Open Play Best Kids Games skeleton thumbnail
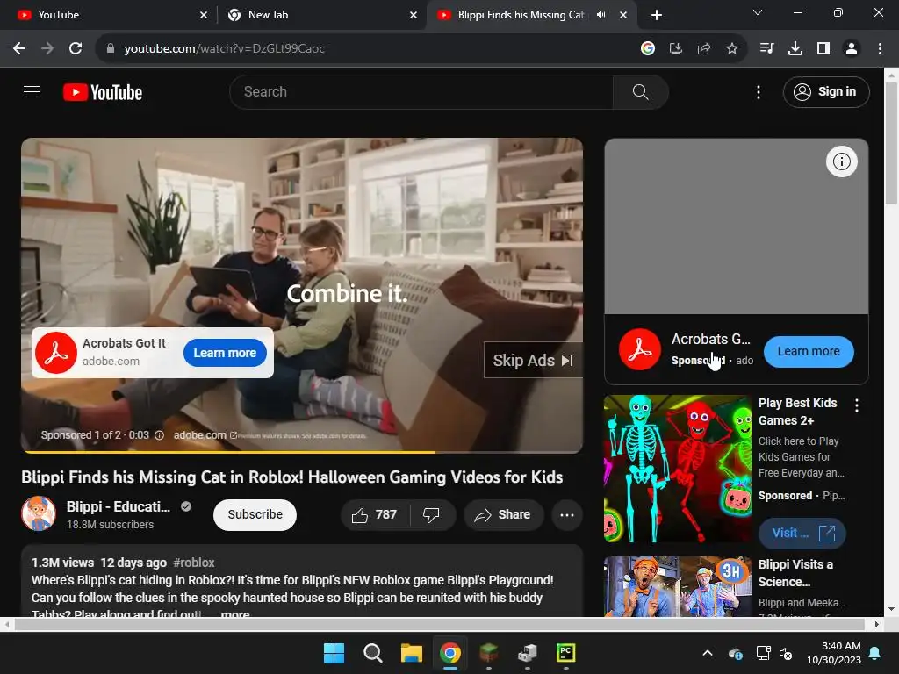Viewport: 899px width, 674px height. click(677, 469)
